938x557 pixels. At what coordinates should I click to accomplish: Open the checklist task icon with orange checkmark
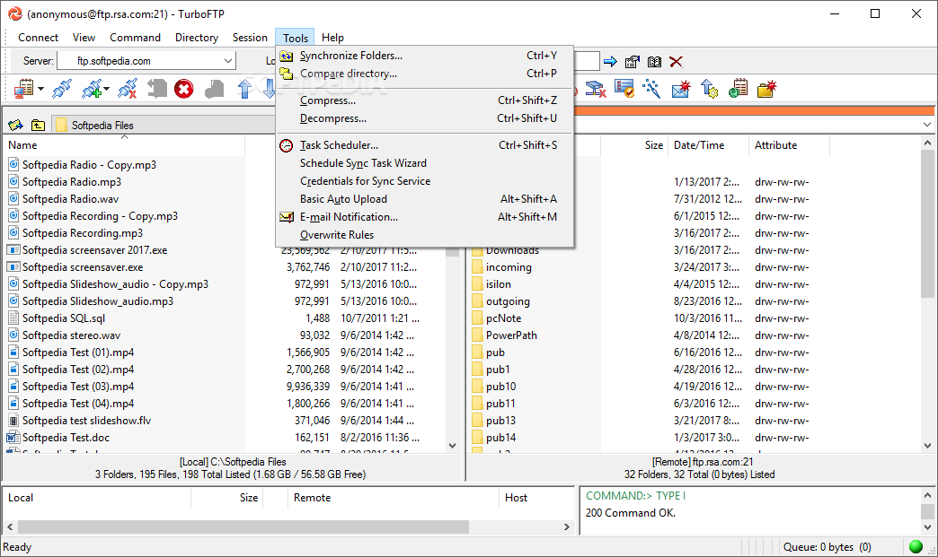click(624, 89)
